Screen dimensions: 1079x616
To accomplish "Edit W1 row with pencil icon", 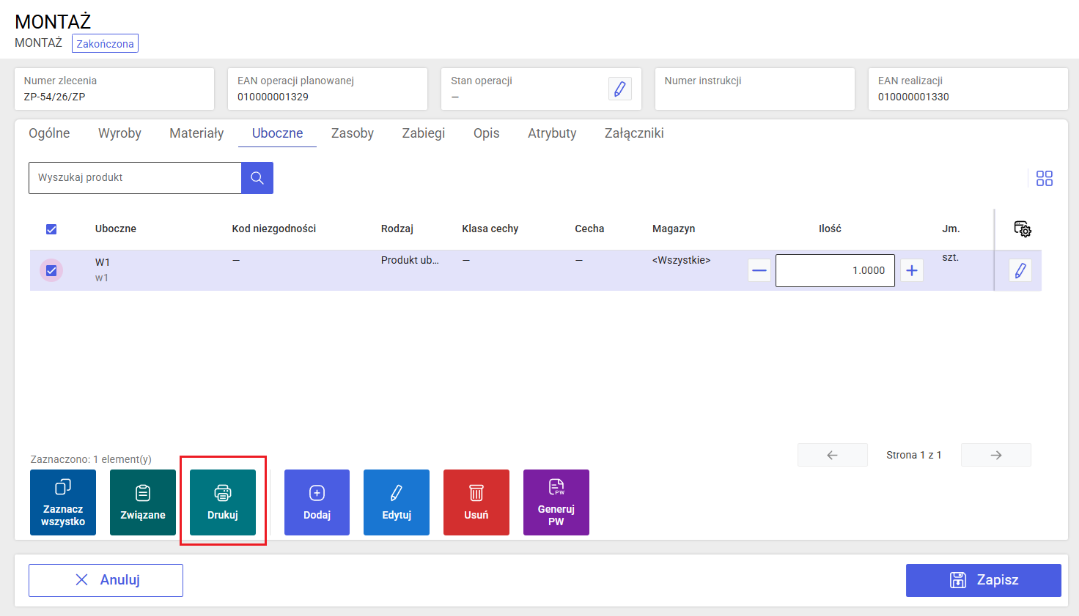I will pyautogui.click(x=1020, y=270).
